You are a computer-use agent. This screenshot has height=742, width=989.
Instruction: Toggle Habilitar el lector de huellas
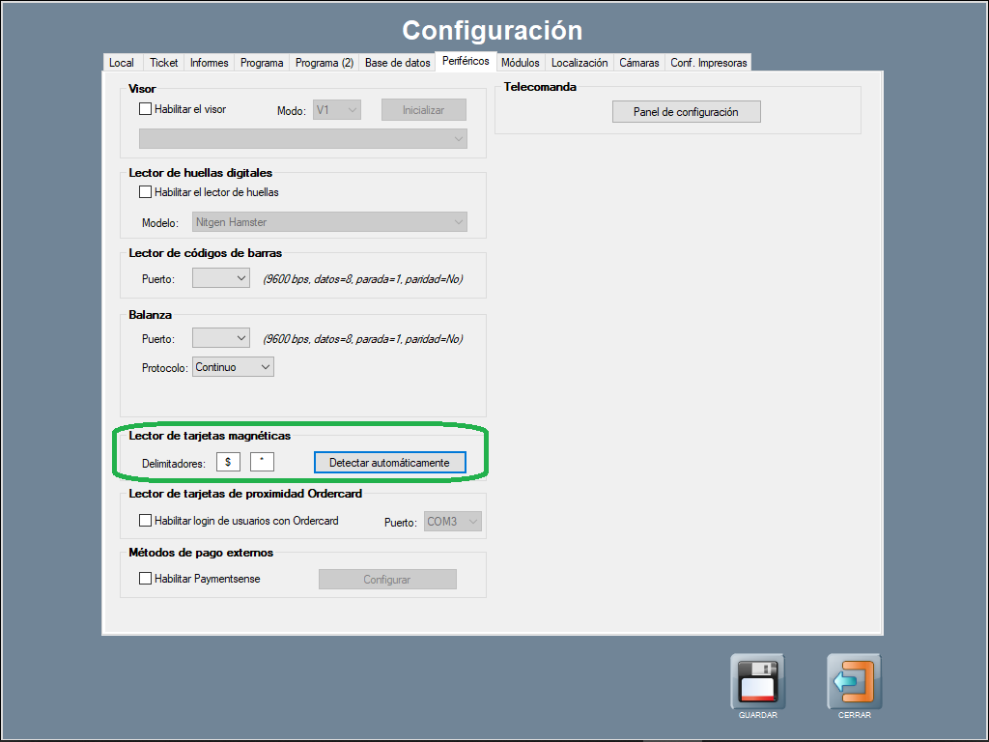[x=146, y=192]
